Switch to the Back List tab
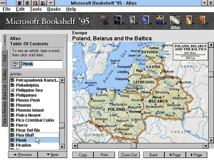The image size is (214, 160). (x=4, y=92)
